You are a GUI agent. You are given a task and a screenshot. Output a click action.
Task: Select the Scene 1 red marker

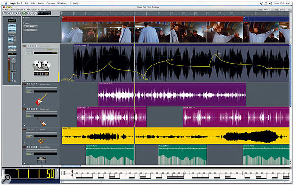[x=152, y=19]
